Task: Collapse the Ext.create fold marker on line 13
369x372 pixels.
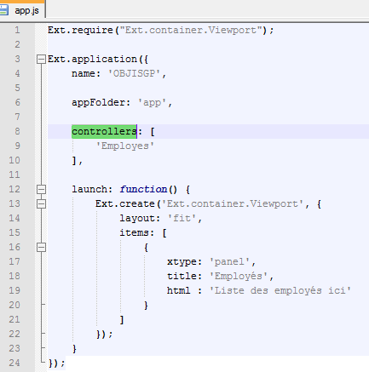Action: pos(41,203)
